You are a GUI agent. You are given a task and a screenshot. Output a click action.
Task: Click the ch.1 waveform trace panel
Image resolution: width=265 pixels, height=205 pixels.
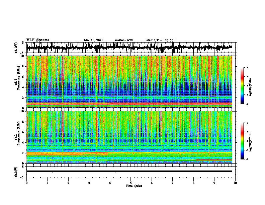click(x=130, y=48)
